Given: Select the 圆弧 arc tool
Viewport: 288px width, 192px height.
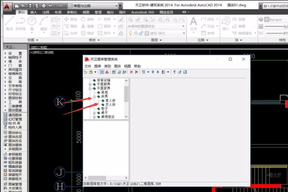Looking at the screenshot, I should (x=44, y=24).
